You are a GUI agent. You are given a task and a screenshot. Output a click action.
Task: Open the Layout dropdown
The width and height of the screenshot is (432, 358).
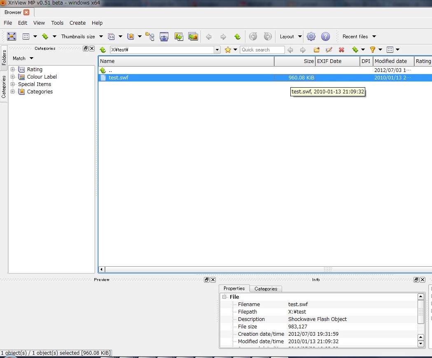pos(291,36)
